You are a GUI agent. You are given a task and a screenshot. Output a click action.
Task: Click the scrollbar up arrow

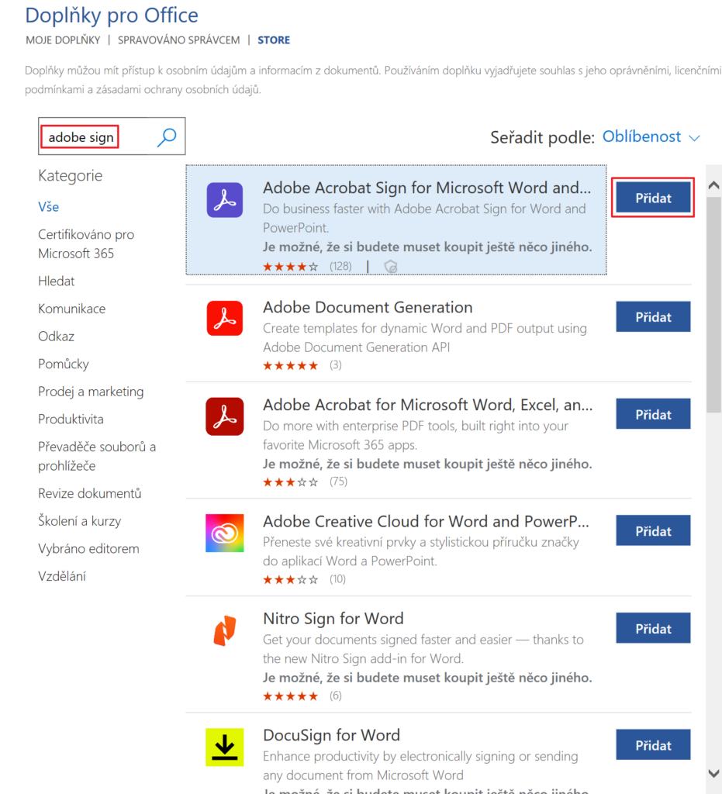[714, 185]
